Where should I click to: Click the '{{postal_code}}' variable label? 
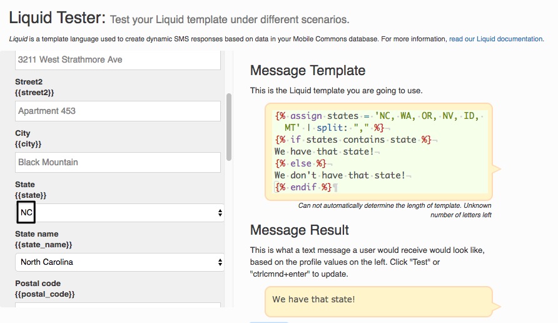(x=45, y=294)
